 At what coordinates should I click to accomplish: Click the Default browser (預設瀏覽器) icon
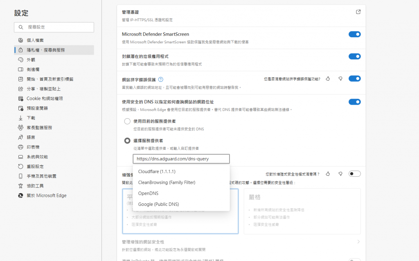pos(20,108)
